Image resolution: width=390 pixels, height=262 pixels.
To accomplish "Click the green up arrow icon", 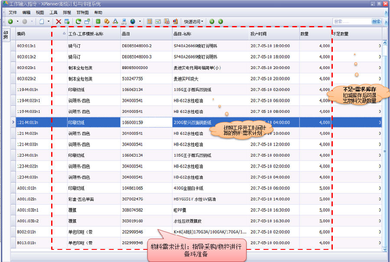I will tap(212, 21).
